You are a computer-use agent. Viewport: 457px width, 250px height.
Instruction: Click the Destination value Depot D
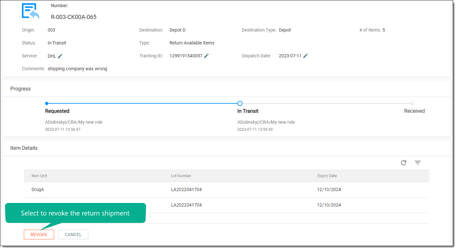pos(177,30)
